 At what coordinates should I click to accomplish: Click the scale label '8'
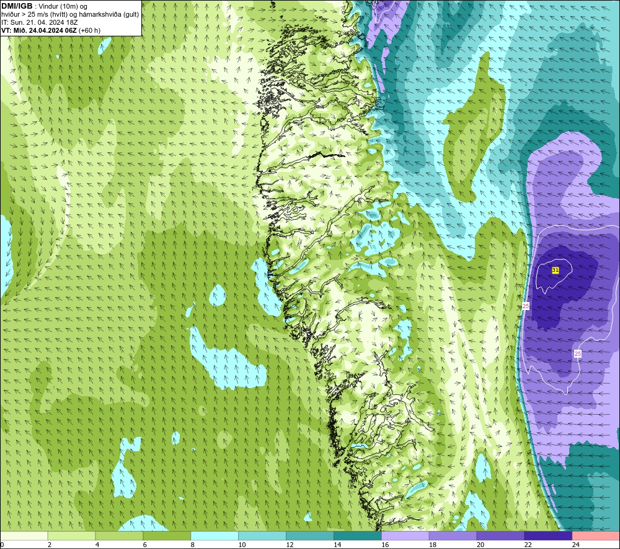193,545
